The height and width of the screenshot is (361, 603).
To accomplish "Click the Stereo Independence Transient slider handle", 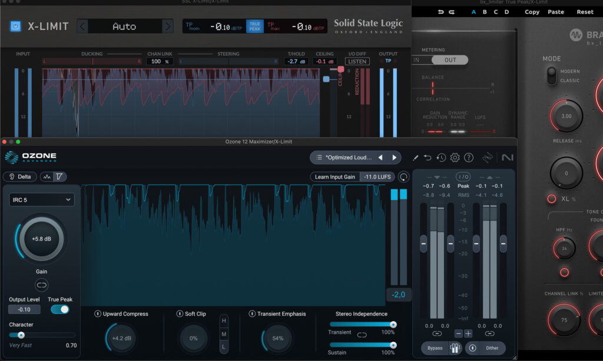I will 393,325.
